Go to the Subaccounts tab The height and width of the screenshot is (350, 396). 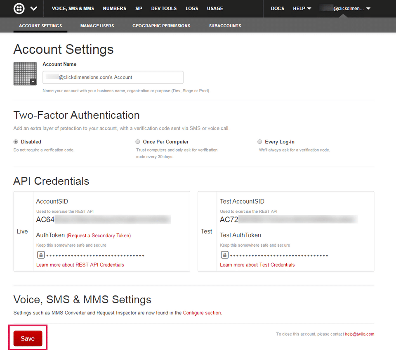point(225,26)
